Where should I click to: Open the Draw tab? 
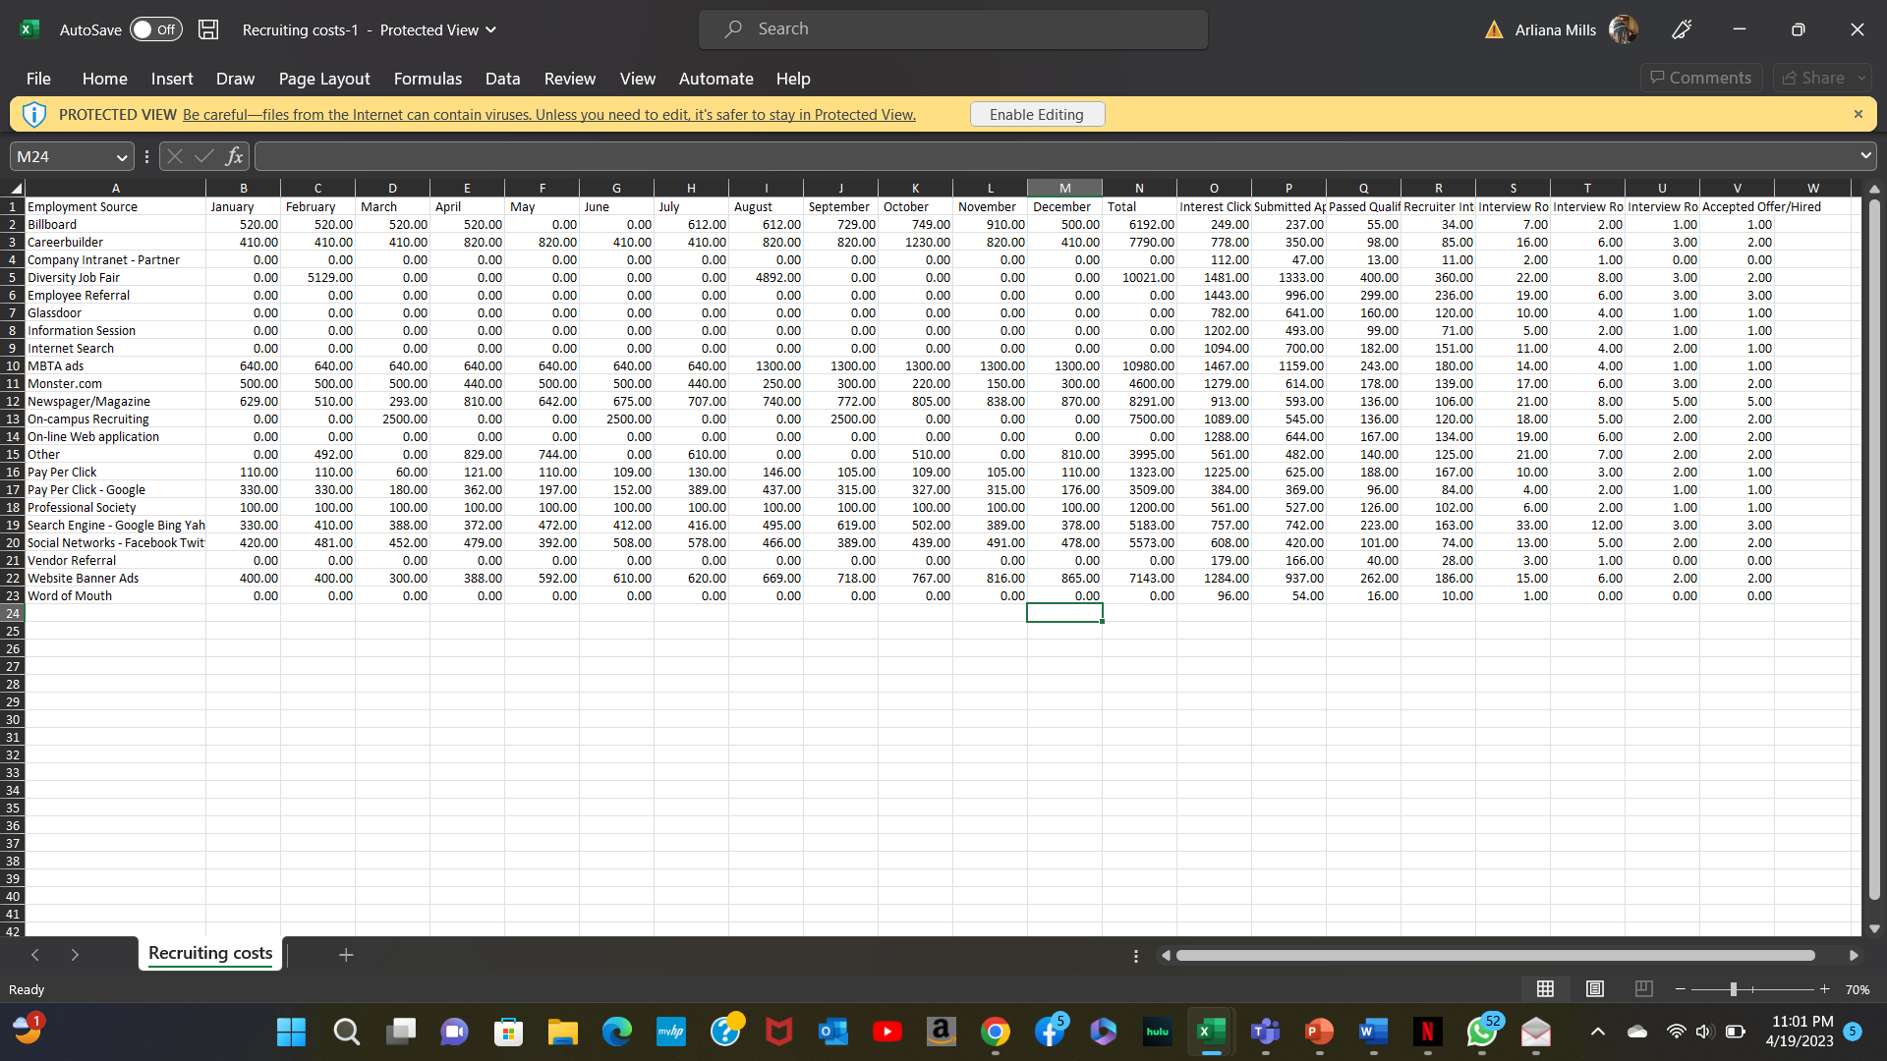[x=235, y=79]
